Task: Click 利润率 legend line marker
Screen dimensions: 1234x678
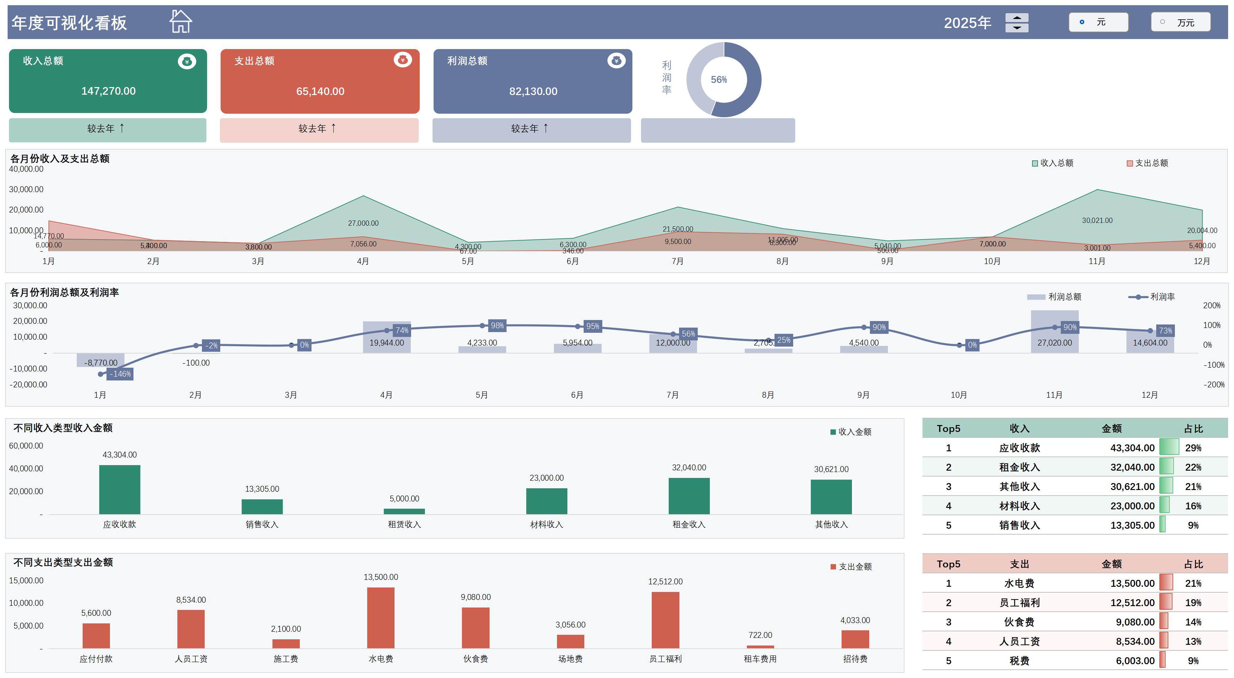Action: [1138, 297]
